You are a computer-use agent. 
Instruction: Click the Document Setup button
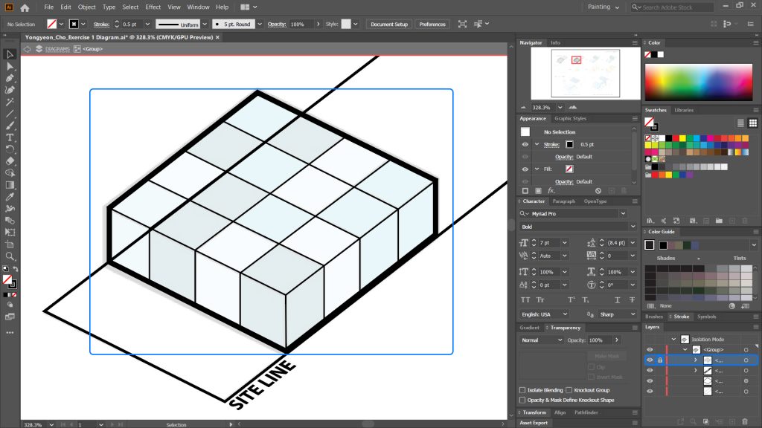tap(388, 23)
